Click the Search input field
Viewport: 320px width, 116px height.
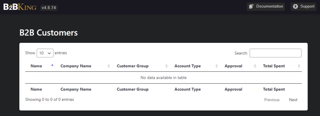pyautogui.click(x=276, y=53)
